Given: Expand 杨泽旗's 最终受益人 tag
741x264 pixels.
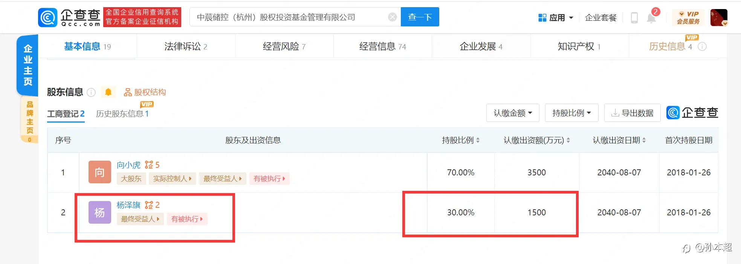Looking at the screenshot, I should (140, 219).
